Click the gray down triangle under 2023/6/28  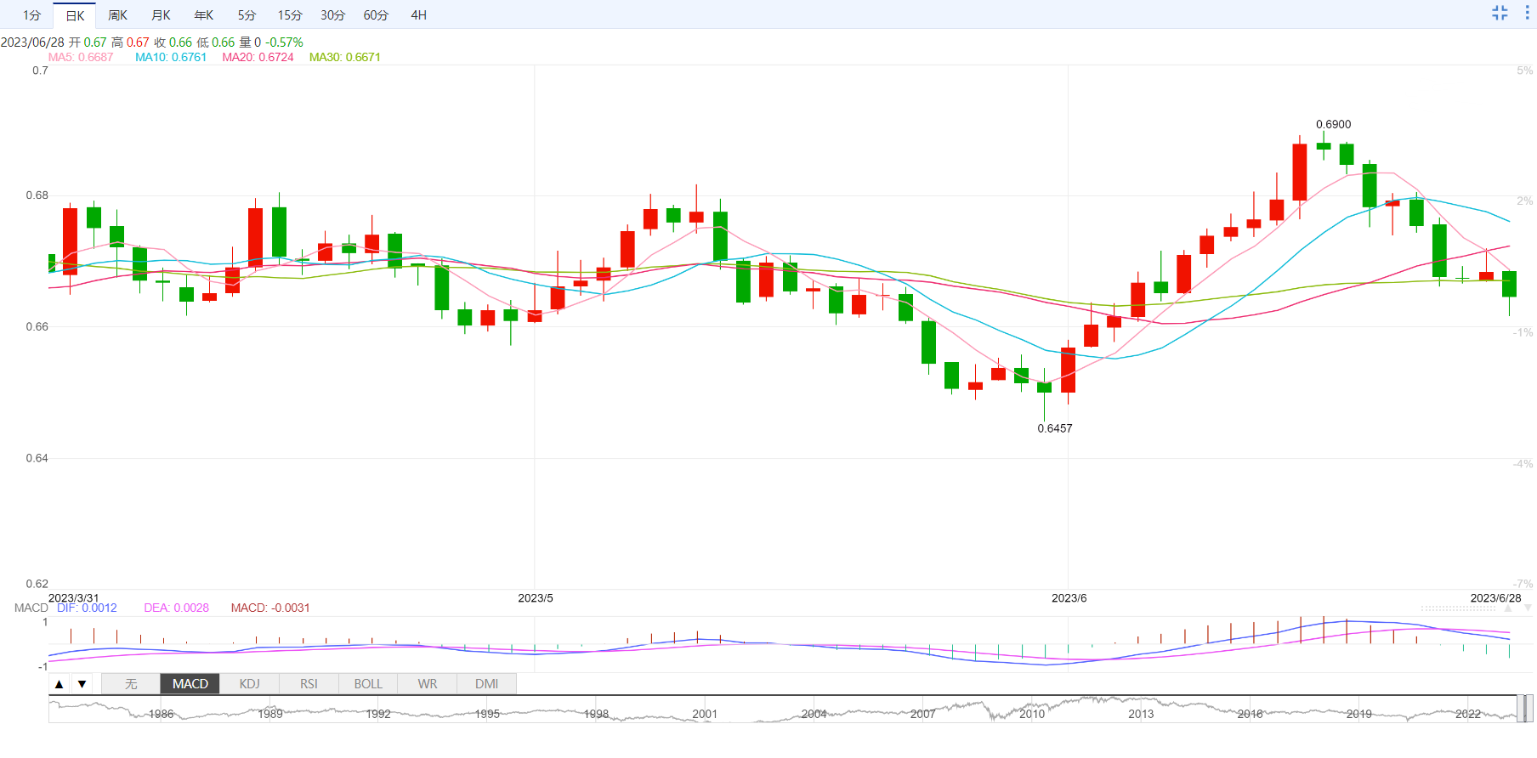[x=1528, y=608]
